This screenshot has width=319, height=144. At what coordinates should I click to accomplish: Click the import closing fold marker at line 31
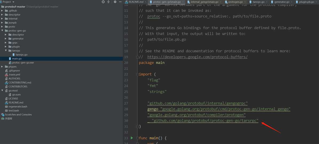point(137,126)
